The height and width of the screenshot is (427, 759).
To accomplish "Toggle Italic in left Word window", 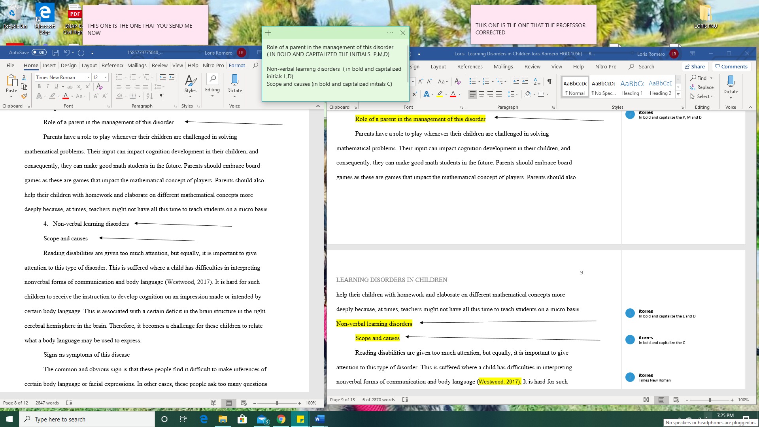I will click(x=48, y=87).
